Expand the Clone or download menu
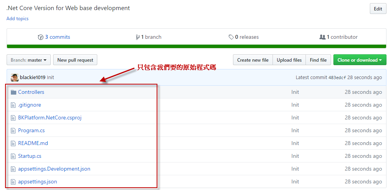Viewport: 390px width, 190px height. tap(360, 60)
